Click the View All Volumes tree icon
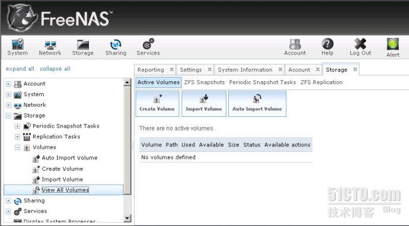The height and width of the screenshot is (226, 409). (x=36, y=190)
